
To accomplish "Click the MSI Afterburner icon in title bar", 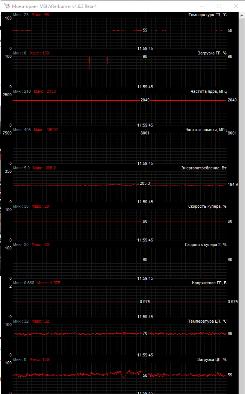I will click(7, 6).
